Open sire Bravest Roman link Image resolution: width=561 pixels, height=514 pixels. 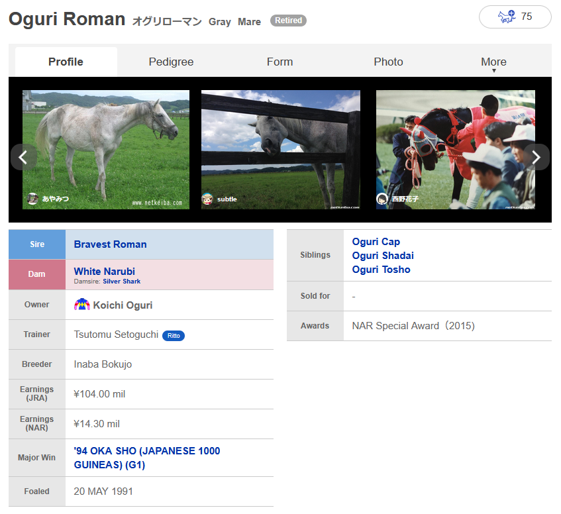(x=110, y=244)
